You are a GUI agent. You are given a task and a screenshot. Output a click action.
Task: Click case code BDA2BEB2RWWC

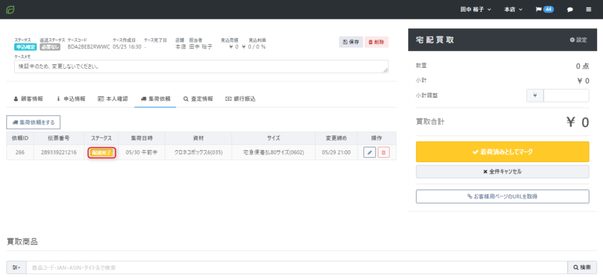[x=89, y=47]
